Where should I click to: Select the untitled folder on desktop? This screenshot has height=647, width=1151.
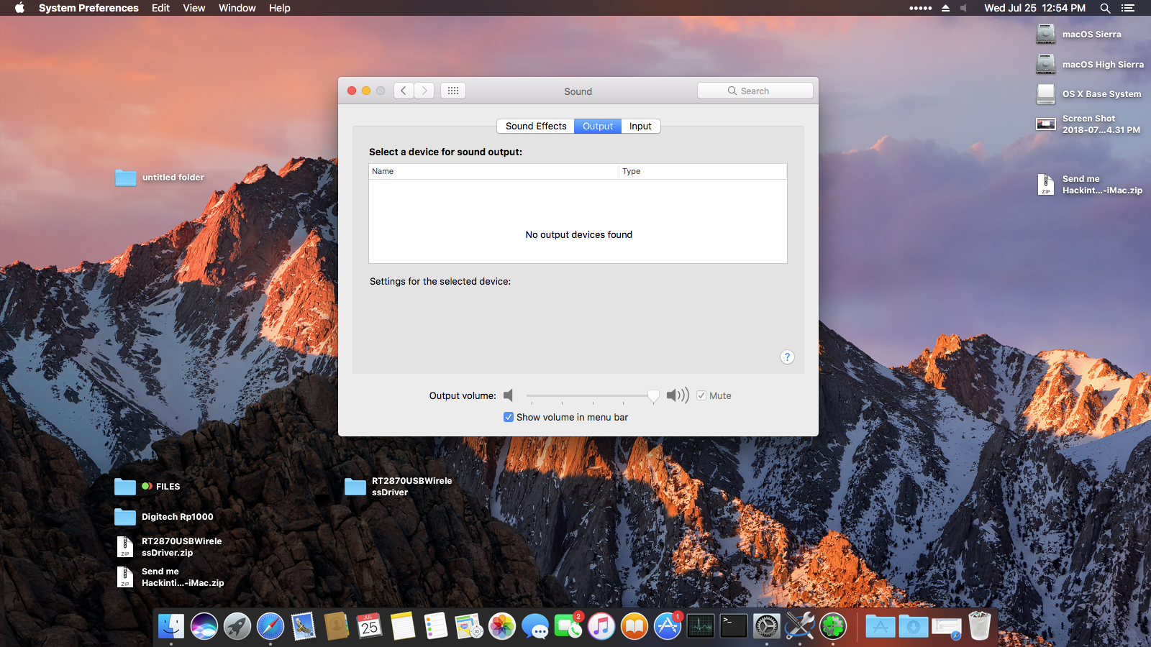[126, 178]
